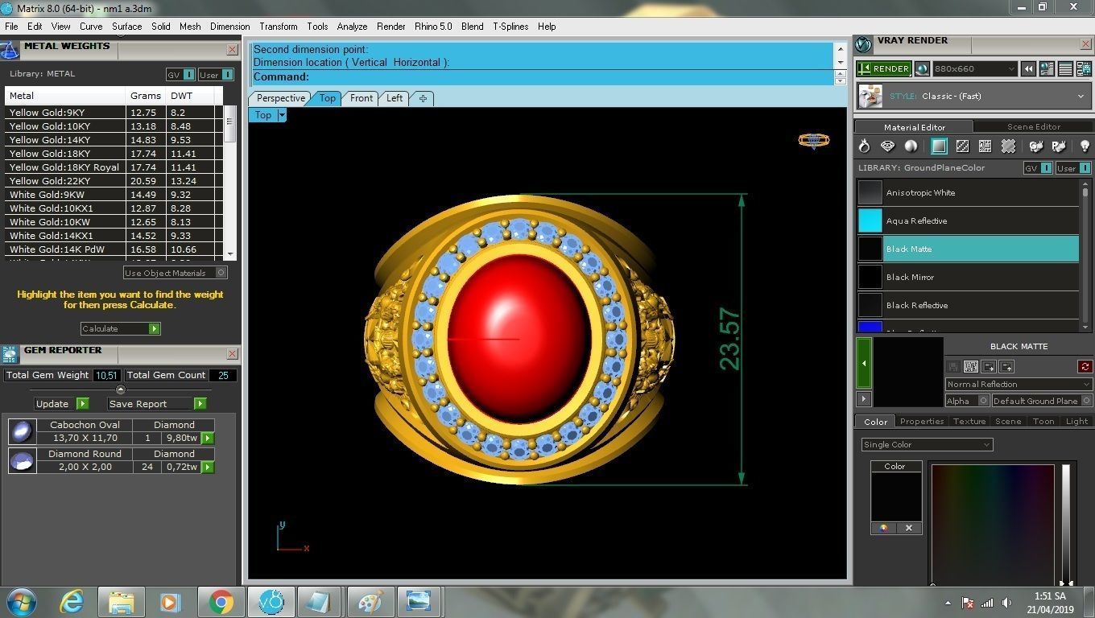Open the 880x660 resolution dropdown

pos(975,69)
